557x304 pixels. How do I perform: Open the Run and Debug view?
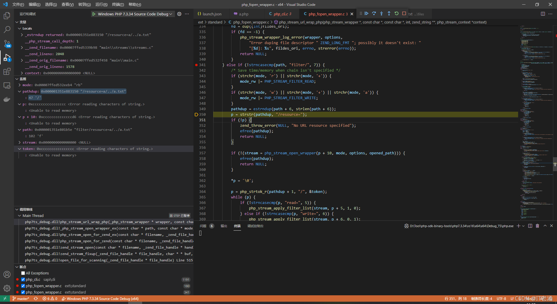tap(7, 57)
